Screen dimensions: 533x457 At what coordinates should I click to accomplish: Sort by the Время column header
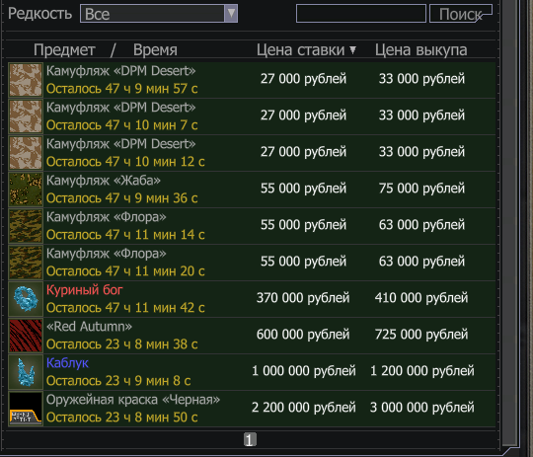click(x=155, y=50)
